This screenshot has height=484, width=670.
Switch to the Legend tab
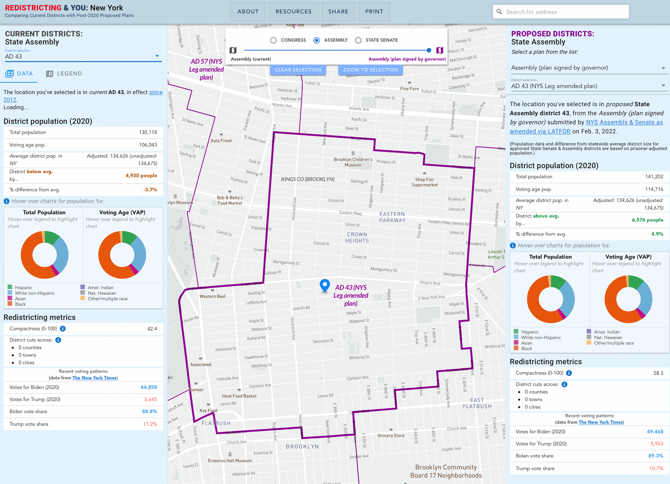pos(64,74)
